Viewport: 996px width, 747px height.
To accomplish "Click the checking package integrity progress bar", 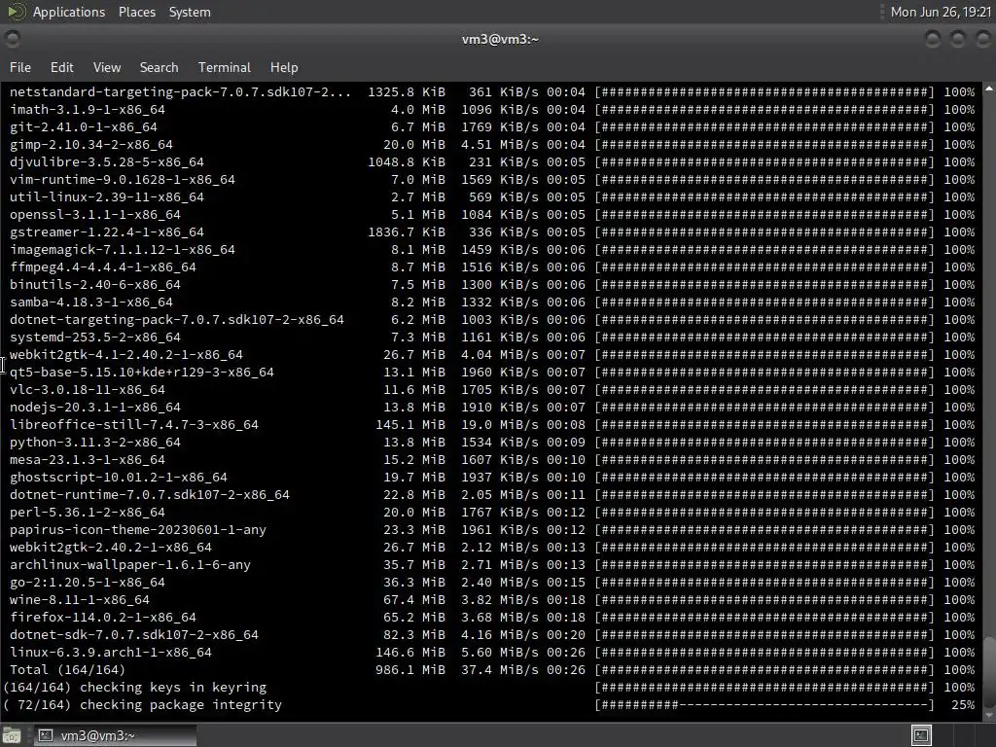I will tap(765, 705).
